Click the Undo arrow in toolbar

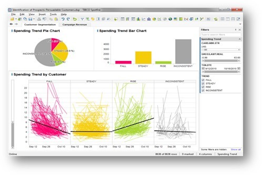click(x=63, y=19)
